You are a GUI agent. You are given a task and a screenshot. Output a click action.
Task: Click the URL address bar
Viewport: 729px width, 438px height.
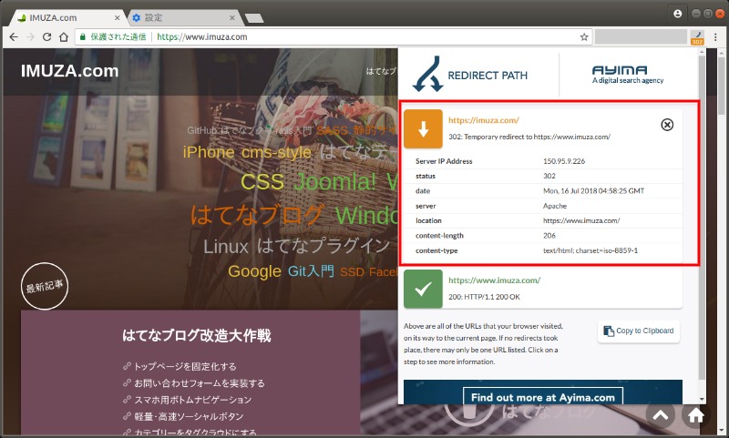[x=333, y=36]
